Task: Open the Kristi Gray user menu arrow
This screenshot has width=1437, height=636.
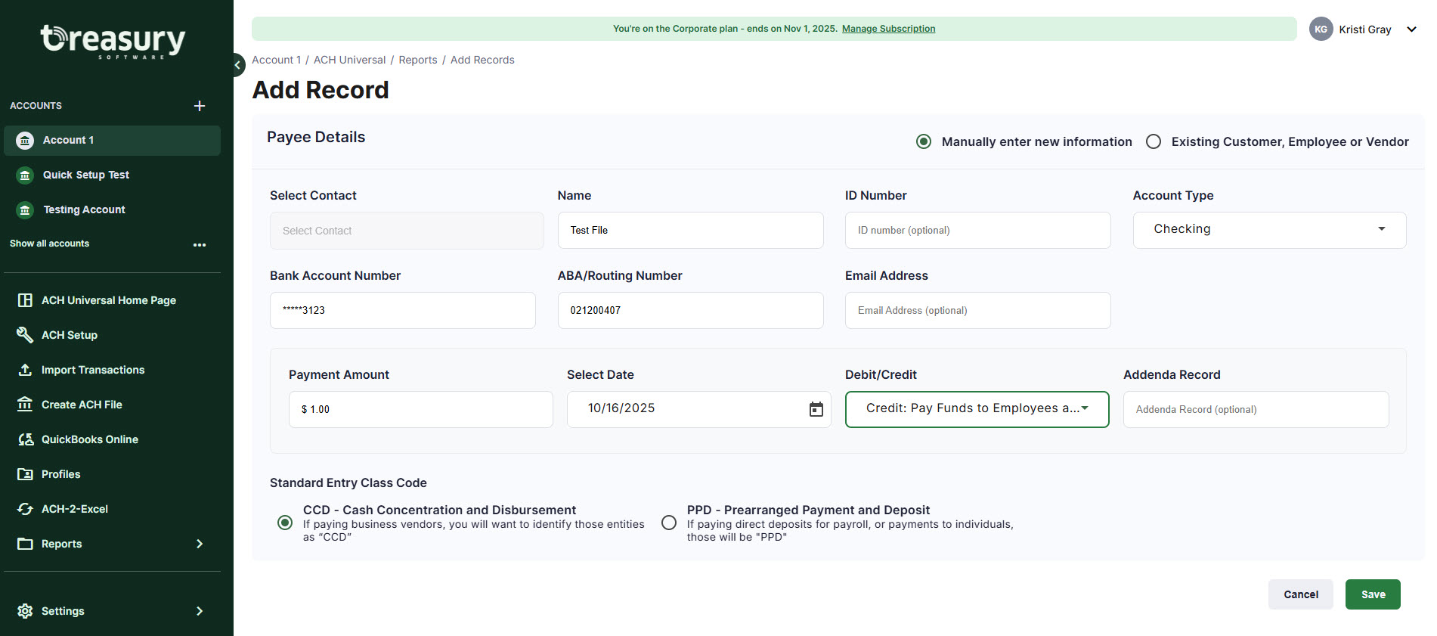Action: [x=1411, y=29]
